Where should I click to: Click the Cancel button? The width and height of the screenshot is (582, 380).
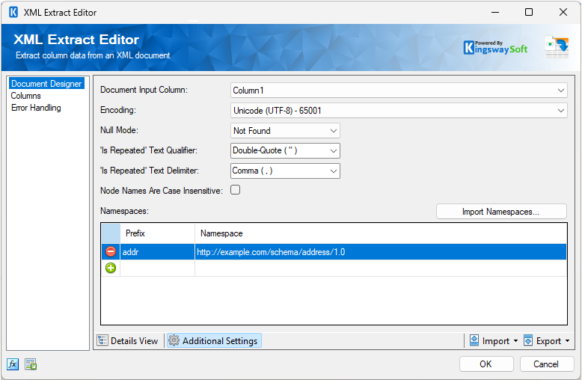tap(546, 364)
